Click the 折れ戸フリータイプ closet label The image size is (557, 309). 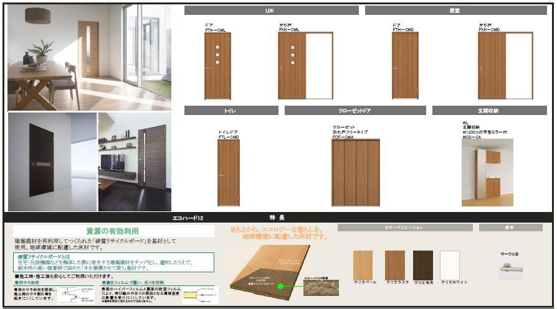350,132
